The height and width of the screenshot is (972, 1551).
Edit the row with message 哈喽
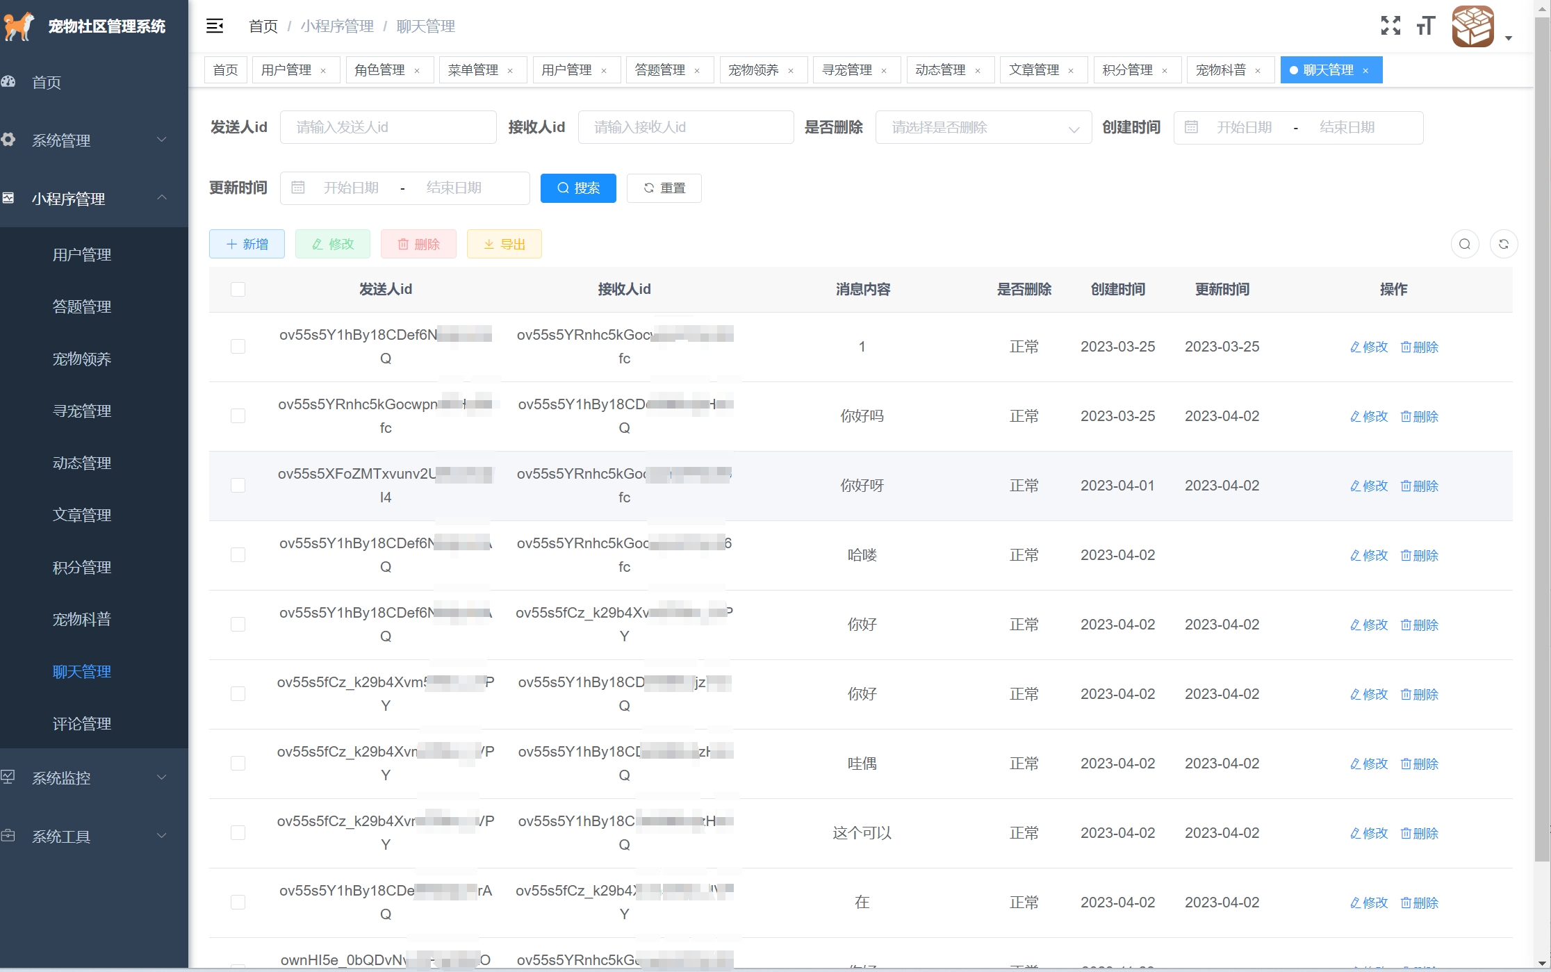coord(1368,555)
